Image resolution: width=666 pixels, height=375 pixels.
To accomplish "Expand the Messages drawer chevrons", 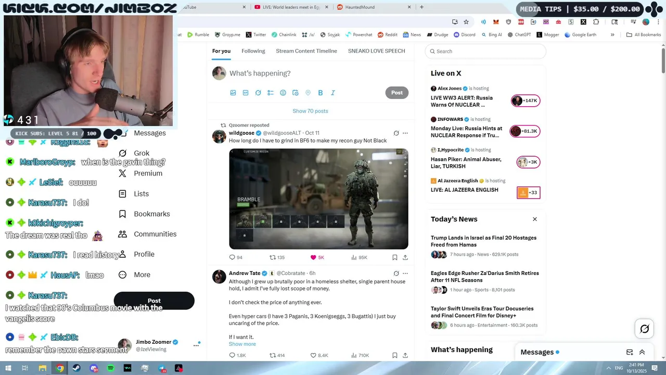I will 642,352.
